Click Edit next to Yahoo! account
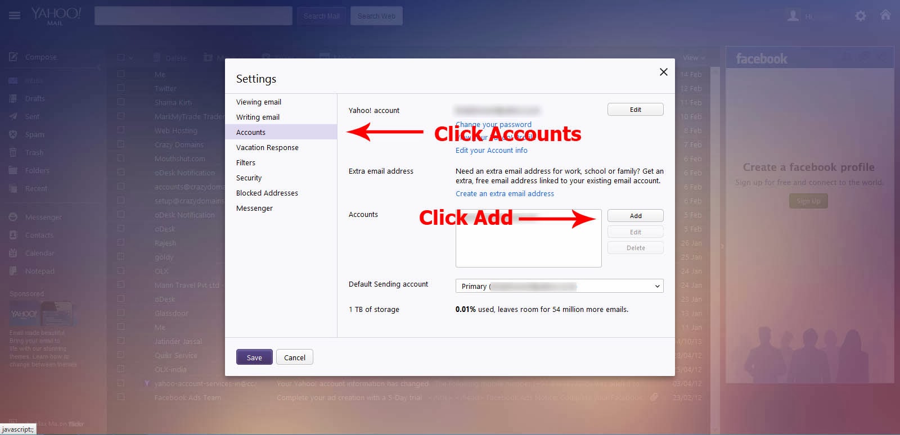 [x=636, y=110]
